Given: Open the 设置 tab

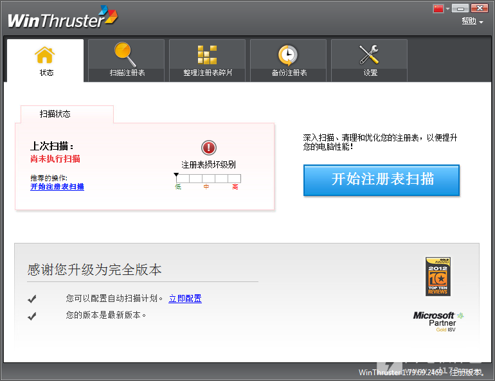Looking at the screenshot, I should coord(370,60).
